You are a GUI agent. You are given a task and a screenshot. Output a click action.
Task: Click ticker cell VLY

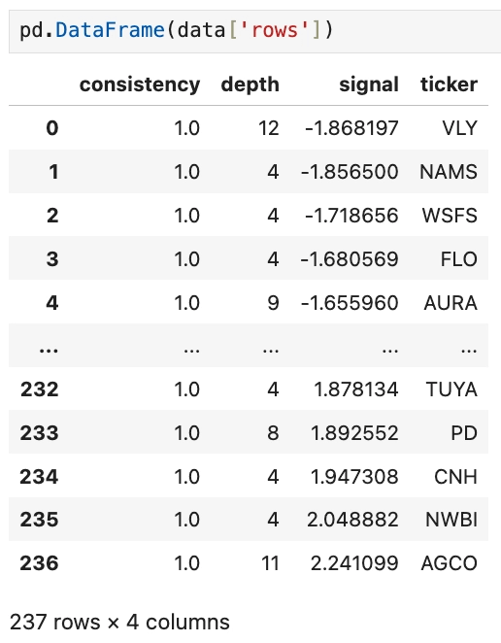459,128
